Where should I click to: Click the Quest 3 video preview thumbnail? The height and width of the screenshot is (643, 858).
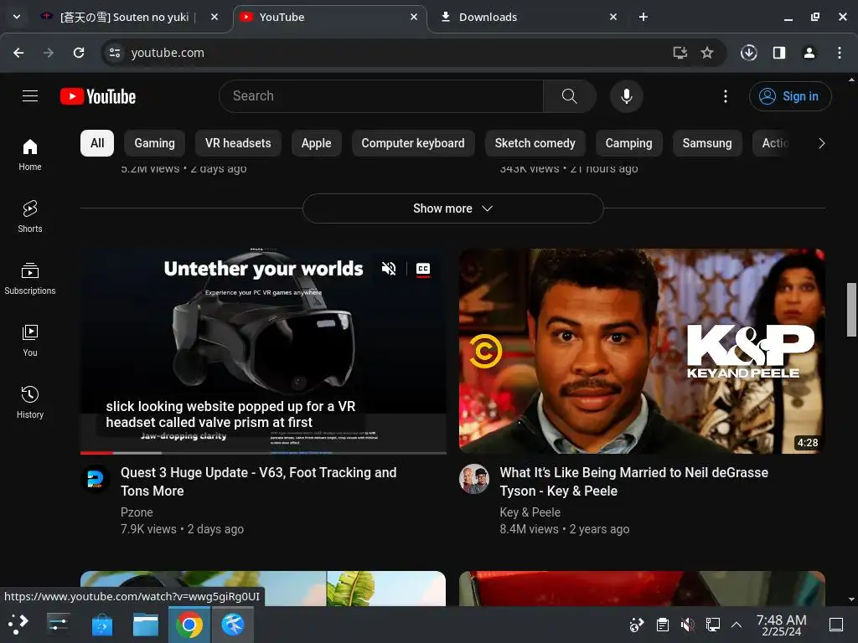click(263, 351)
